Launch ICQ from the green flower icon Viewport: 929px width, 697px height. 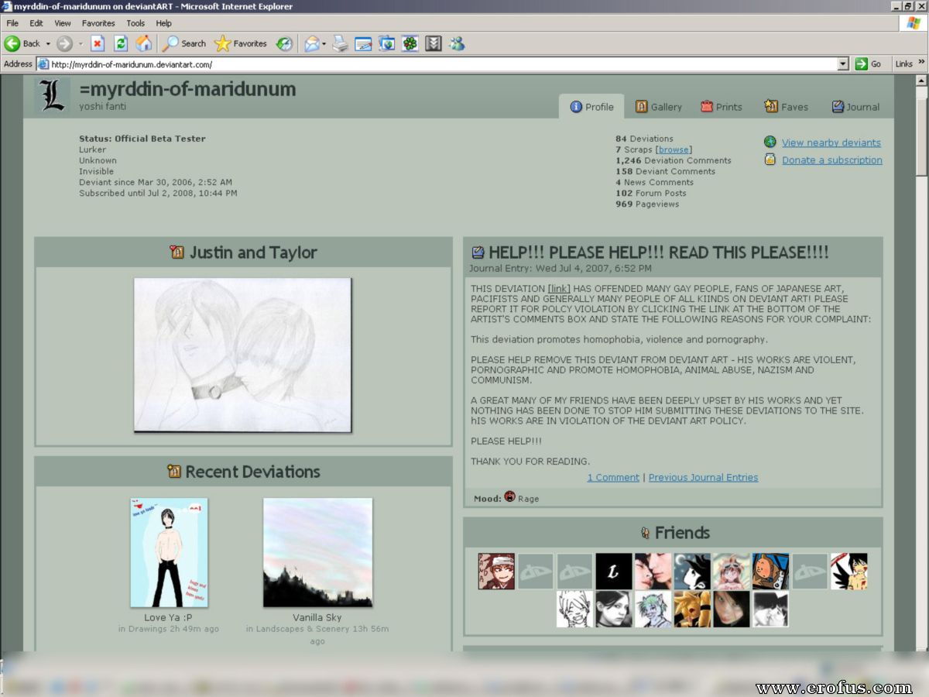[410, 43]
